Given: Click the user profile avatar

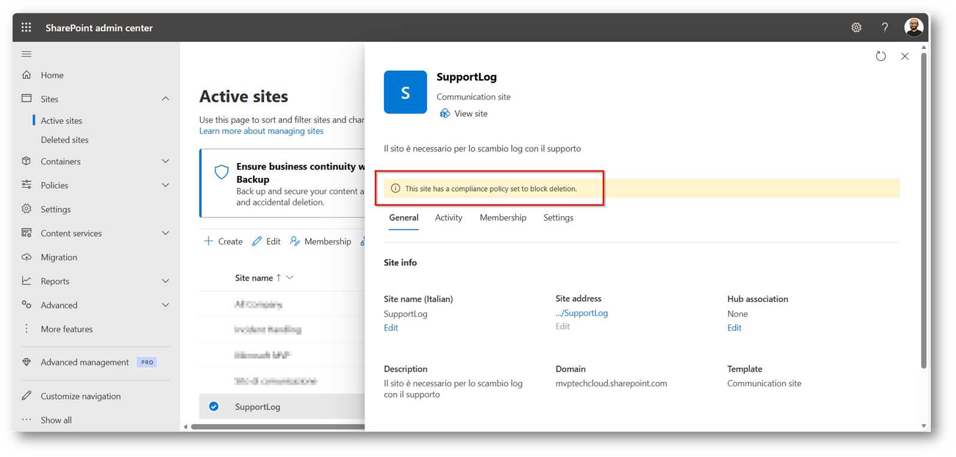Looking at the screenshot, I should click(913, 28).
